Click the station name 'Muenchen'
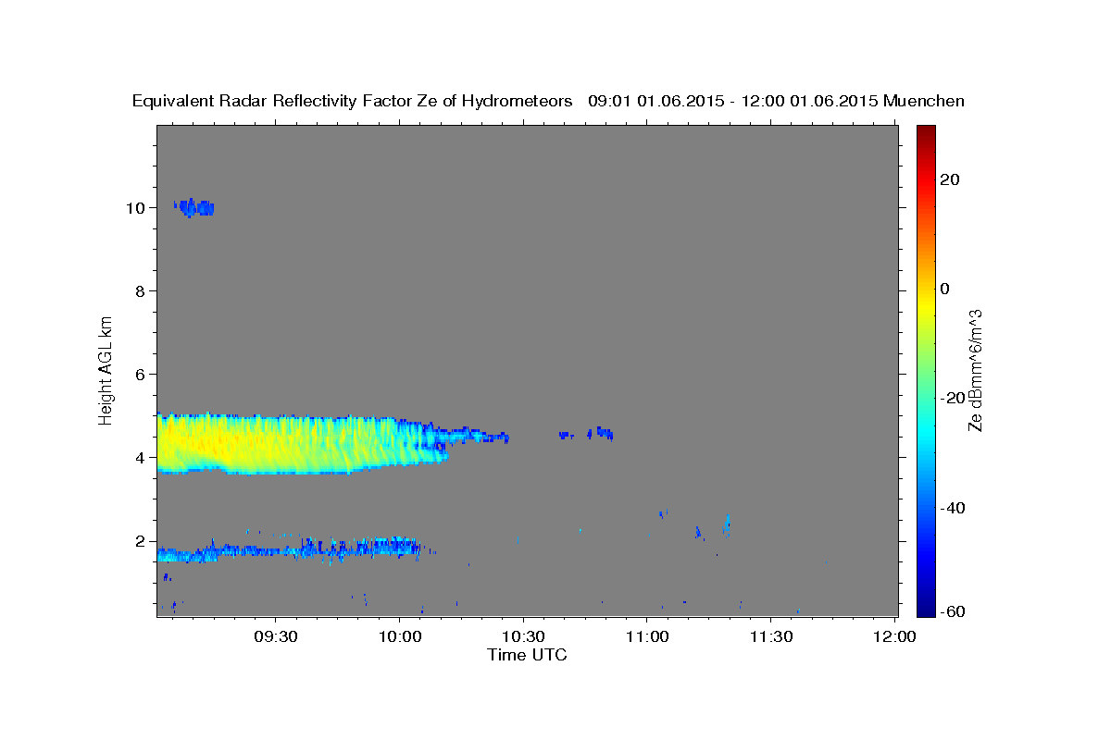 click(x=924, y=101)
